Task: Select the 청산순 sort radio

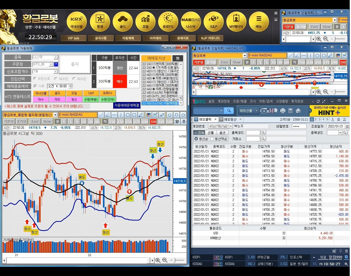Action: (196, 139)
